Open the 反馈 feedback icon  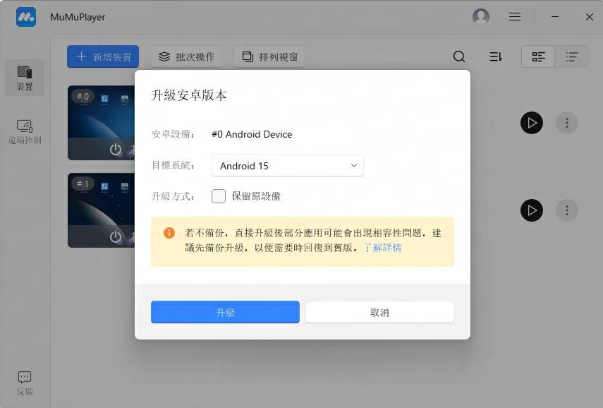coord(25,383)
